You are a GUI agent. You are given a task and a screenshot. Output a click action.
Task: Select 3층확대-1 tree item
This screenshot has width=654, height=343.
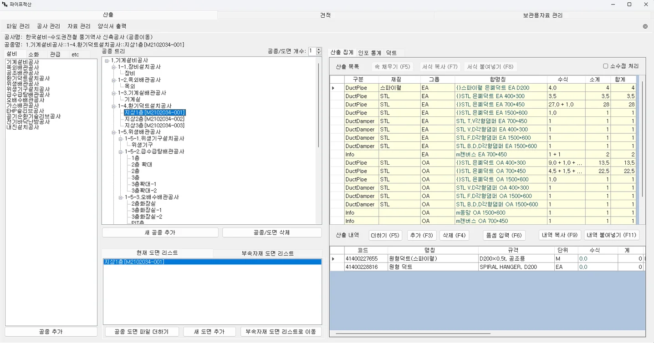coord(143,184)
